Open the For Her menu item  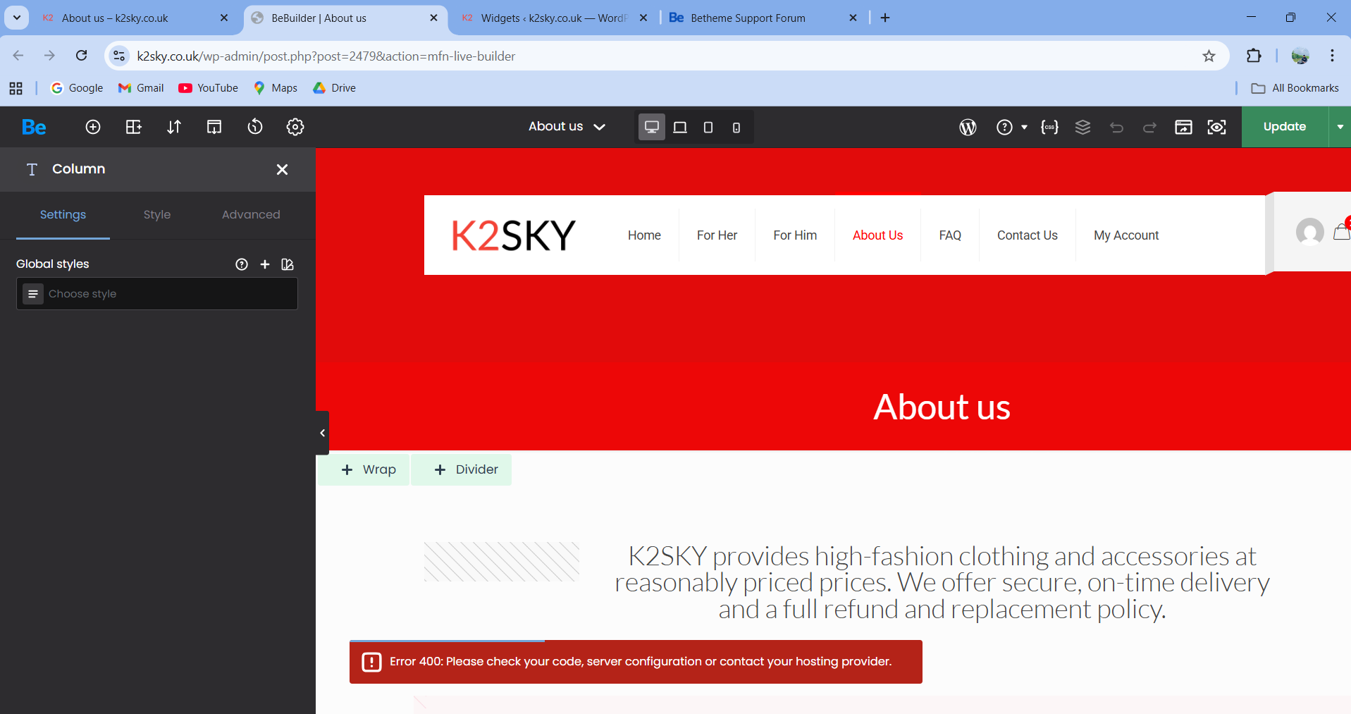point(717,235)
